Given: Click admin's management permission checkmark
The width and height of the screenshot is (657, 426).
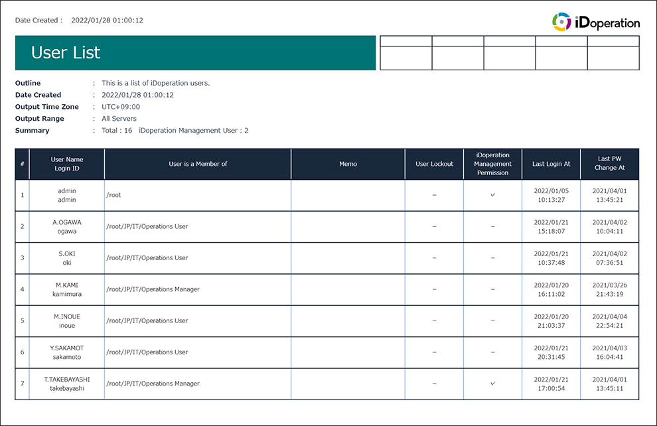Looking at the screenshot, I should point(492,195).
